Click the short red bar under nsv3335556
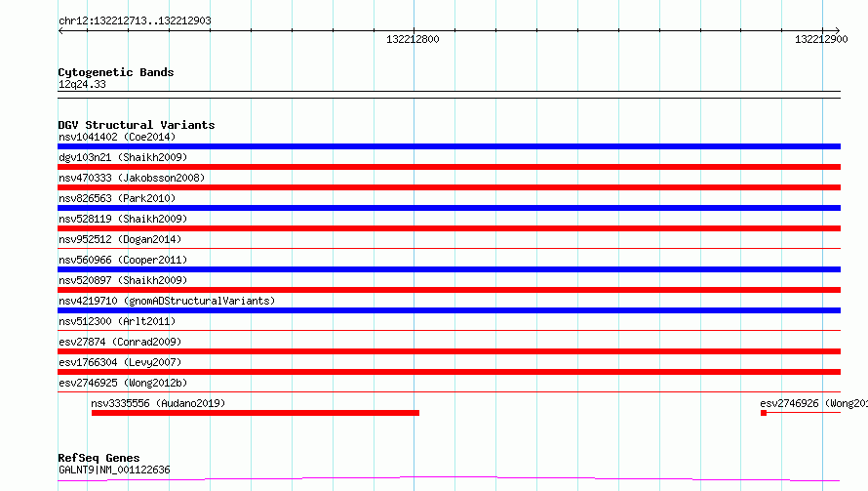Image resolution: width=868 pixels, height=491 pixels. [256, 413]
